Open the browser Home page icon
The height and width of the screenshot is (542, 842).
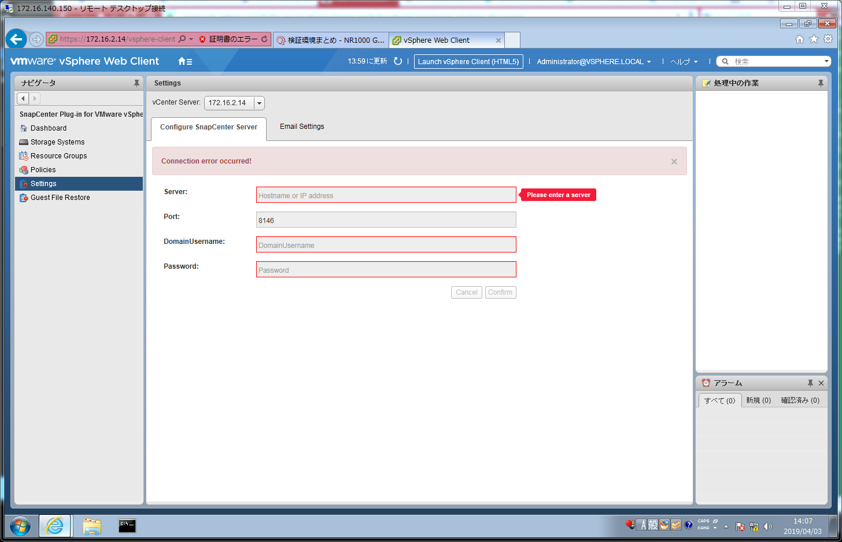click(x=800, y=39)
